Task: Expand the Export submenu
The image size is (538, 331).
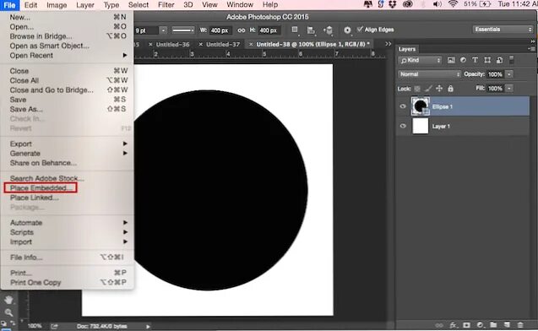Action: (68, 144)
